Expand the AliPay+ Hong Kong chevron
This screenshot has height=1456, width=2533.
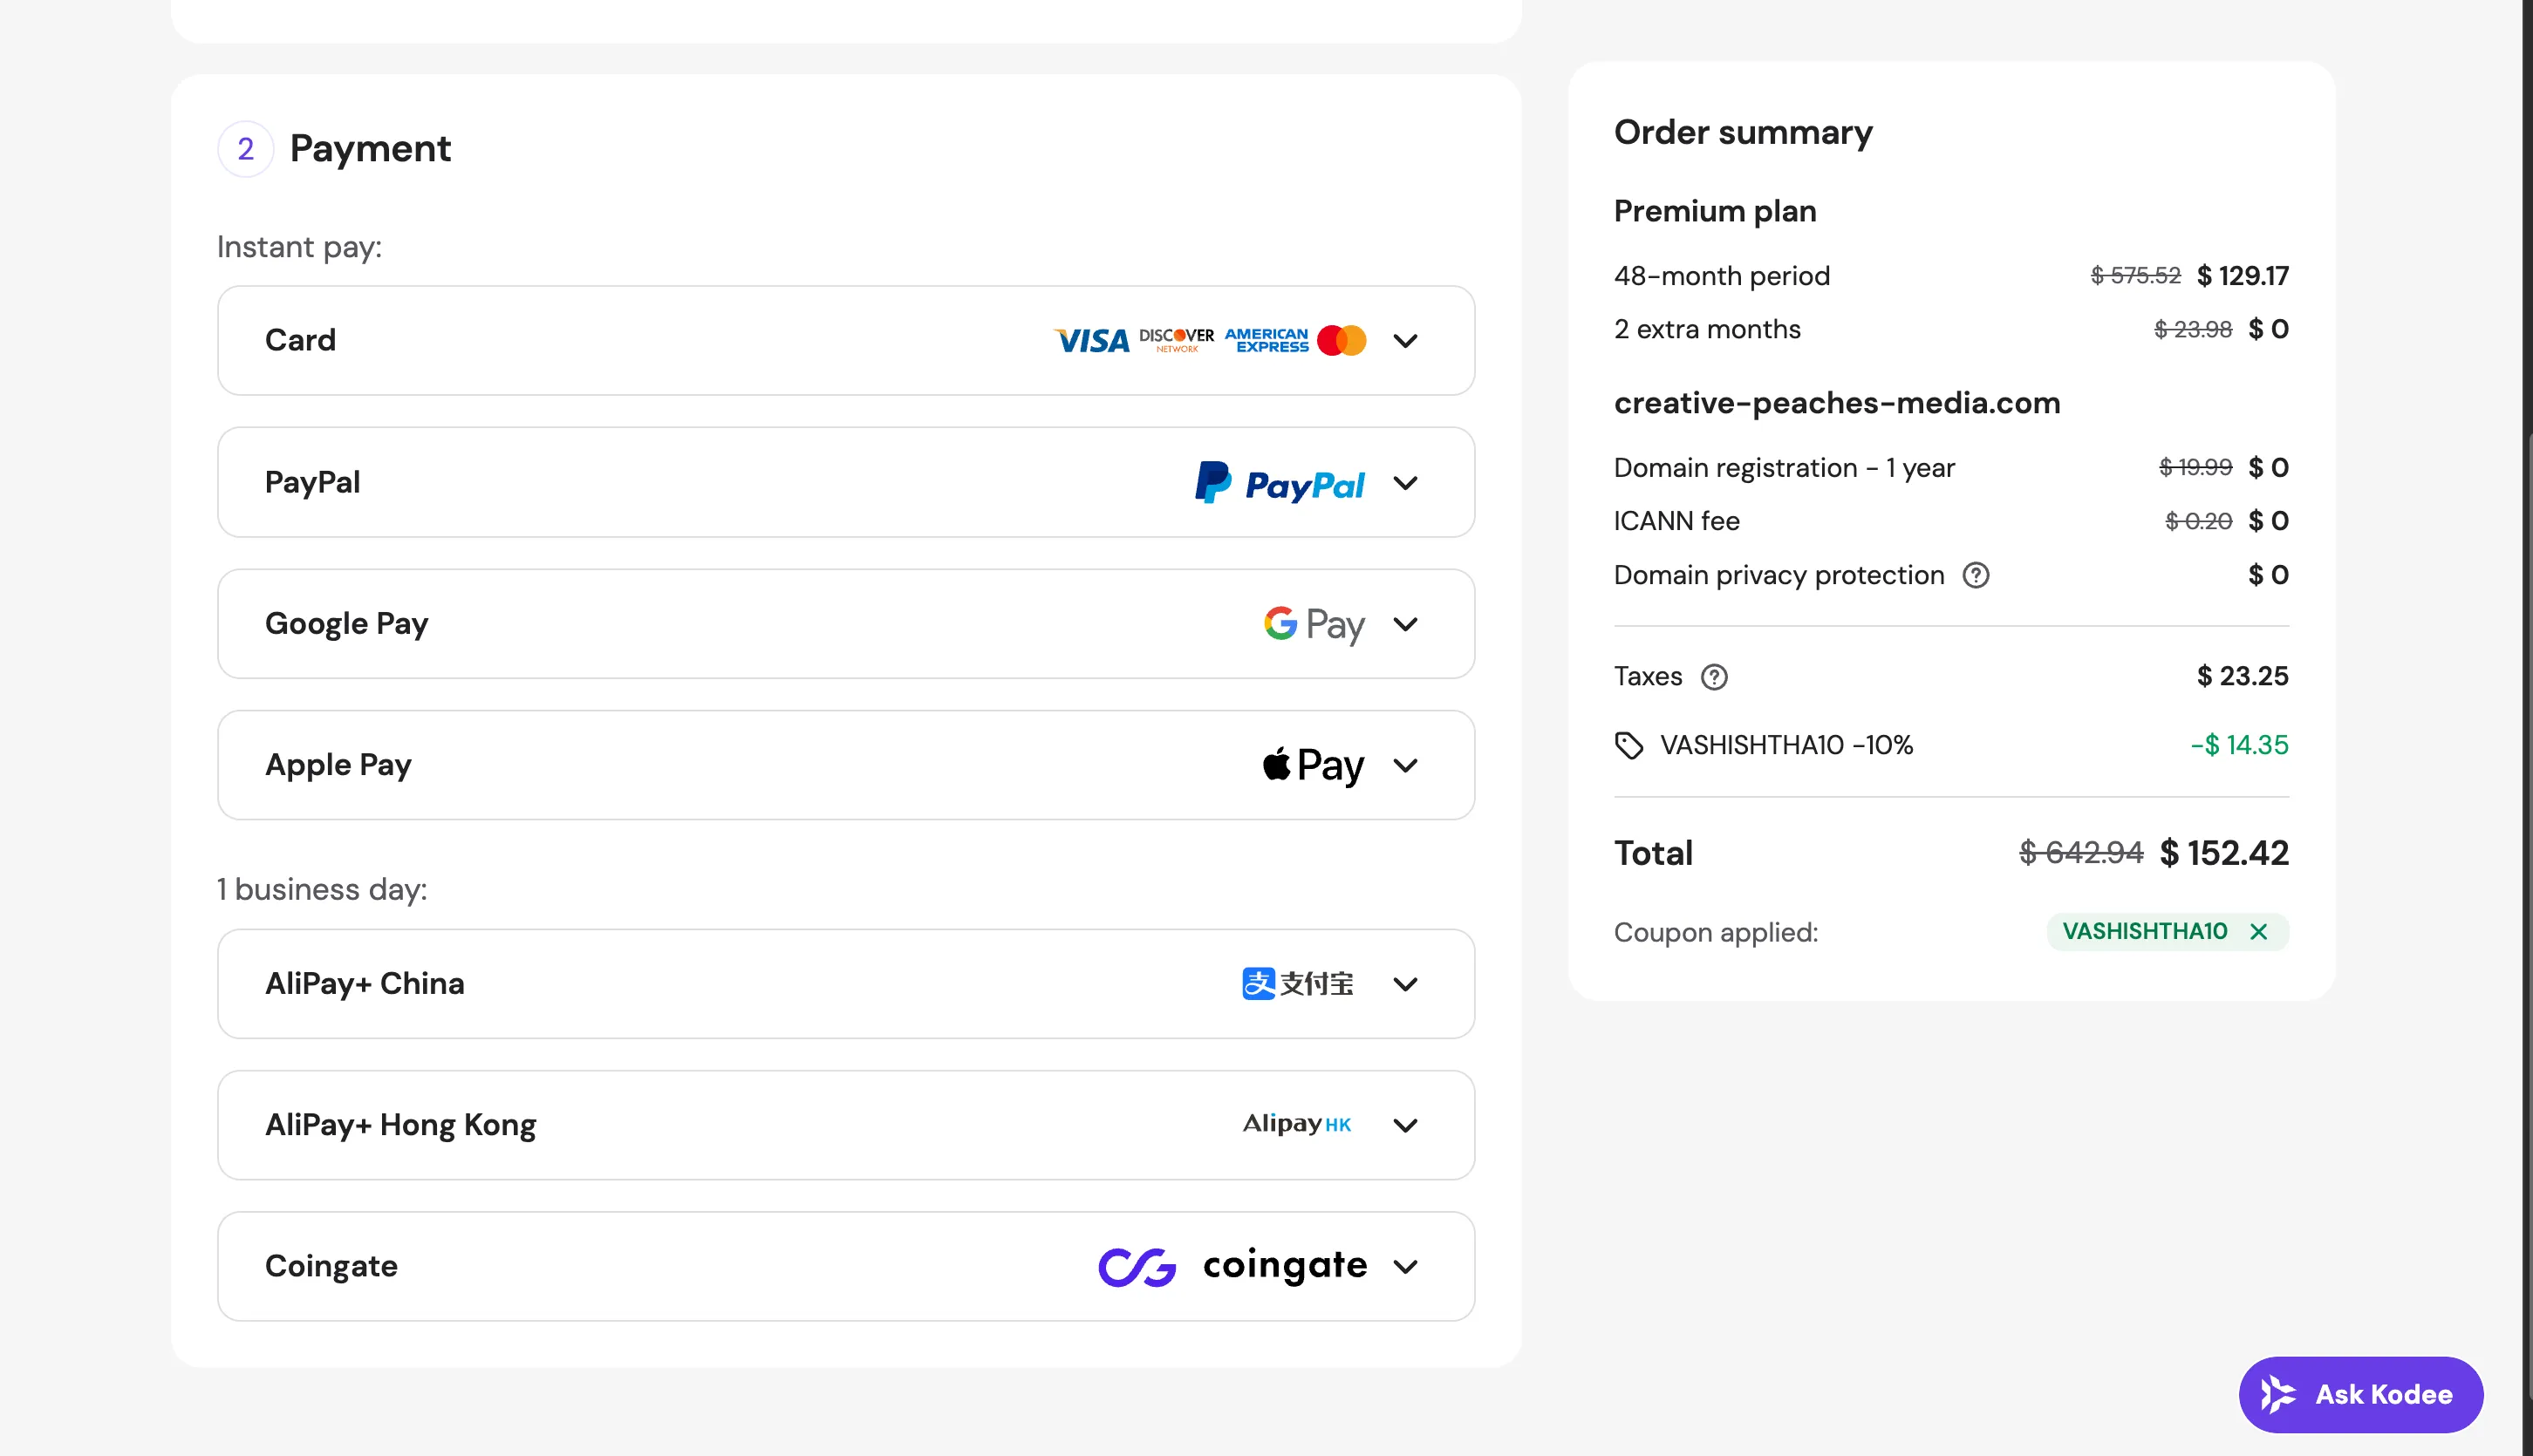pyautogui.click(x=1405, y=1125)
